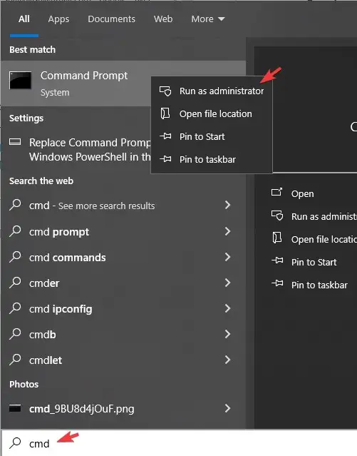Click the pin icon for Pin to Start in context menu
The height and width of the screenshot is (456, 357).
tap(165, 136)
